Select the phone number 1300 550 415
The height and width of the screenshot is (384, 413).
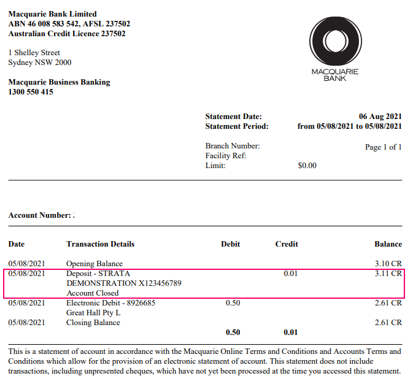coord(31,92)
